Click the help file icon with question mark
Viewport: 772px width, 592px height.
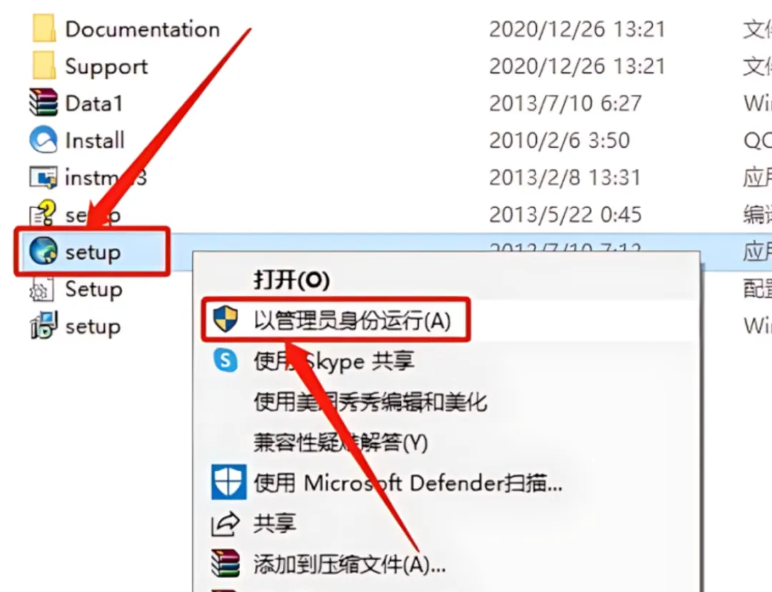43,213
